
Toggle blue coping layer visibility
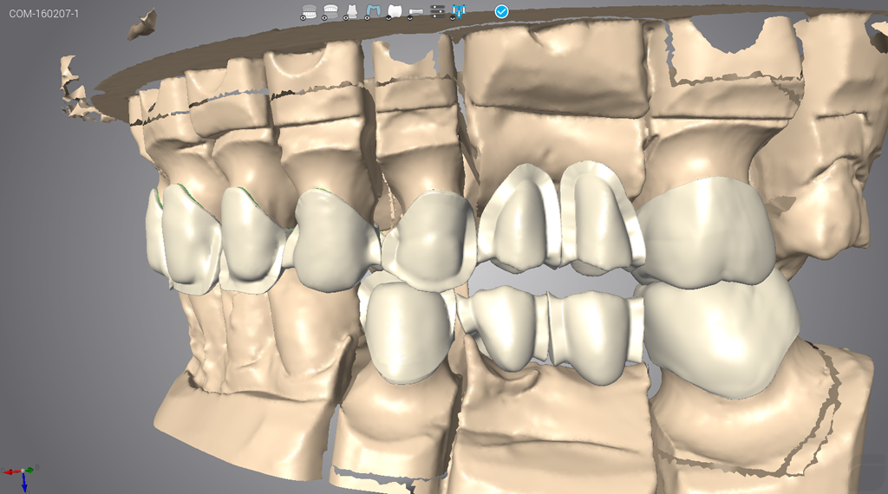373,11
